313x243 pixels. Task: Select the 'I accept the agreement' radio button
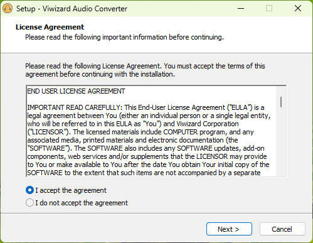click(29, 190)
